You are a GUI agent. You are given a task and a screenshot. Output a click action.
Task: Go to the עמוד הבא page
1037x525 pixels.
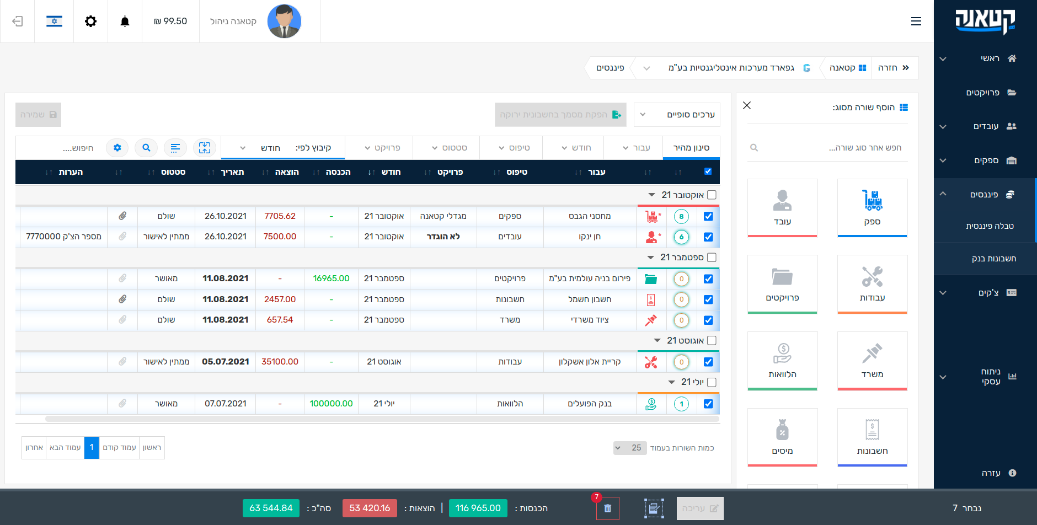pyautogui.click(x=65, y=448)
